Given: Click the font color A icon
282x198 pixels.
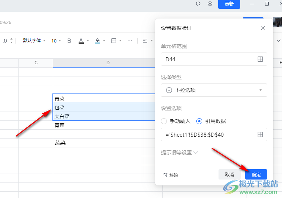Looking at the screenshot, I should [x=81, y=41].
